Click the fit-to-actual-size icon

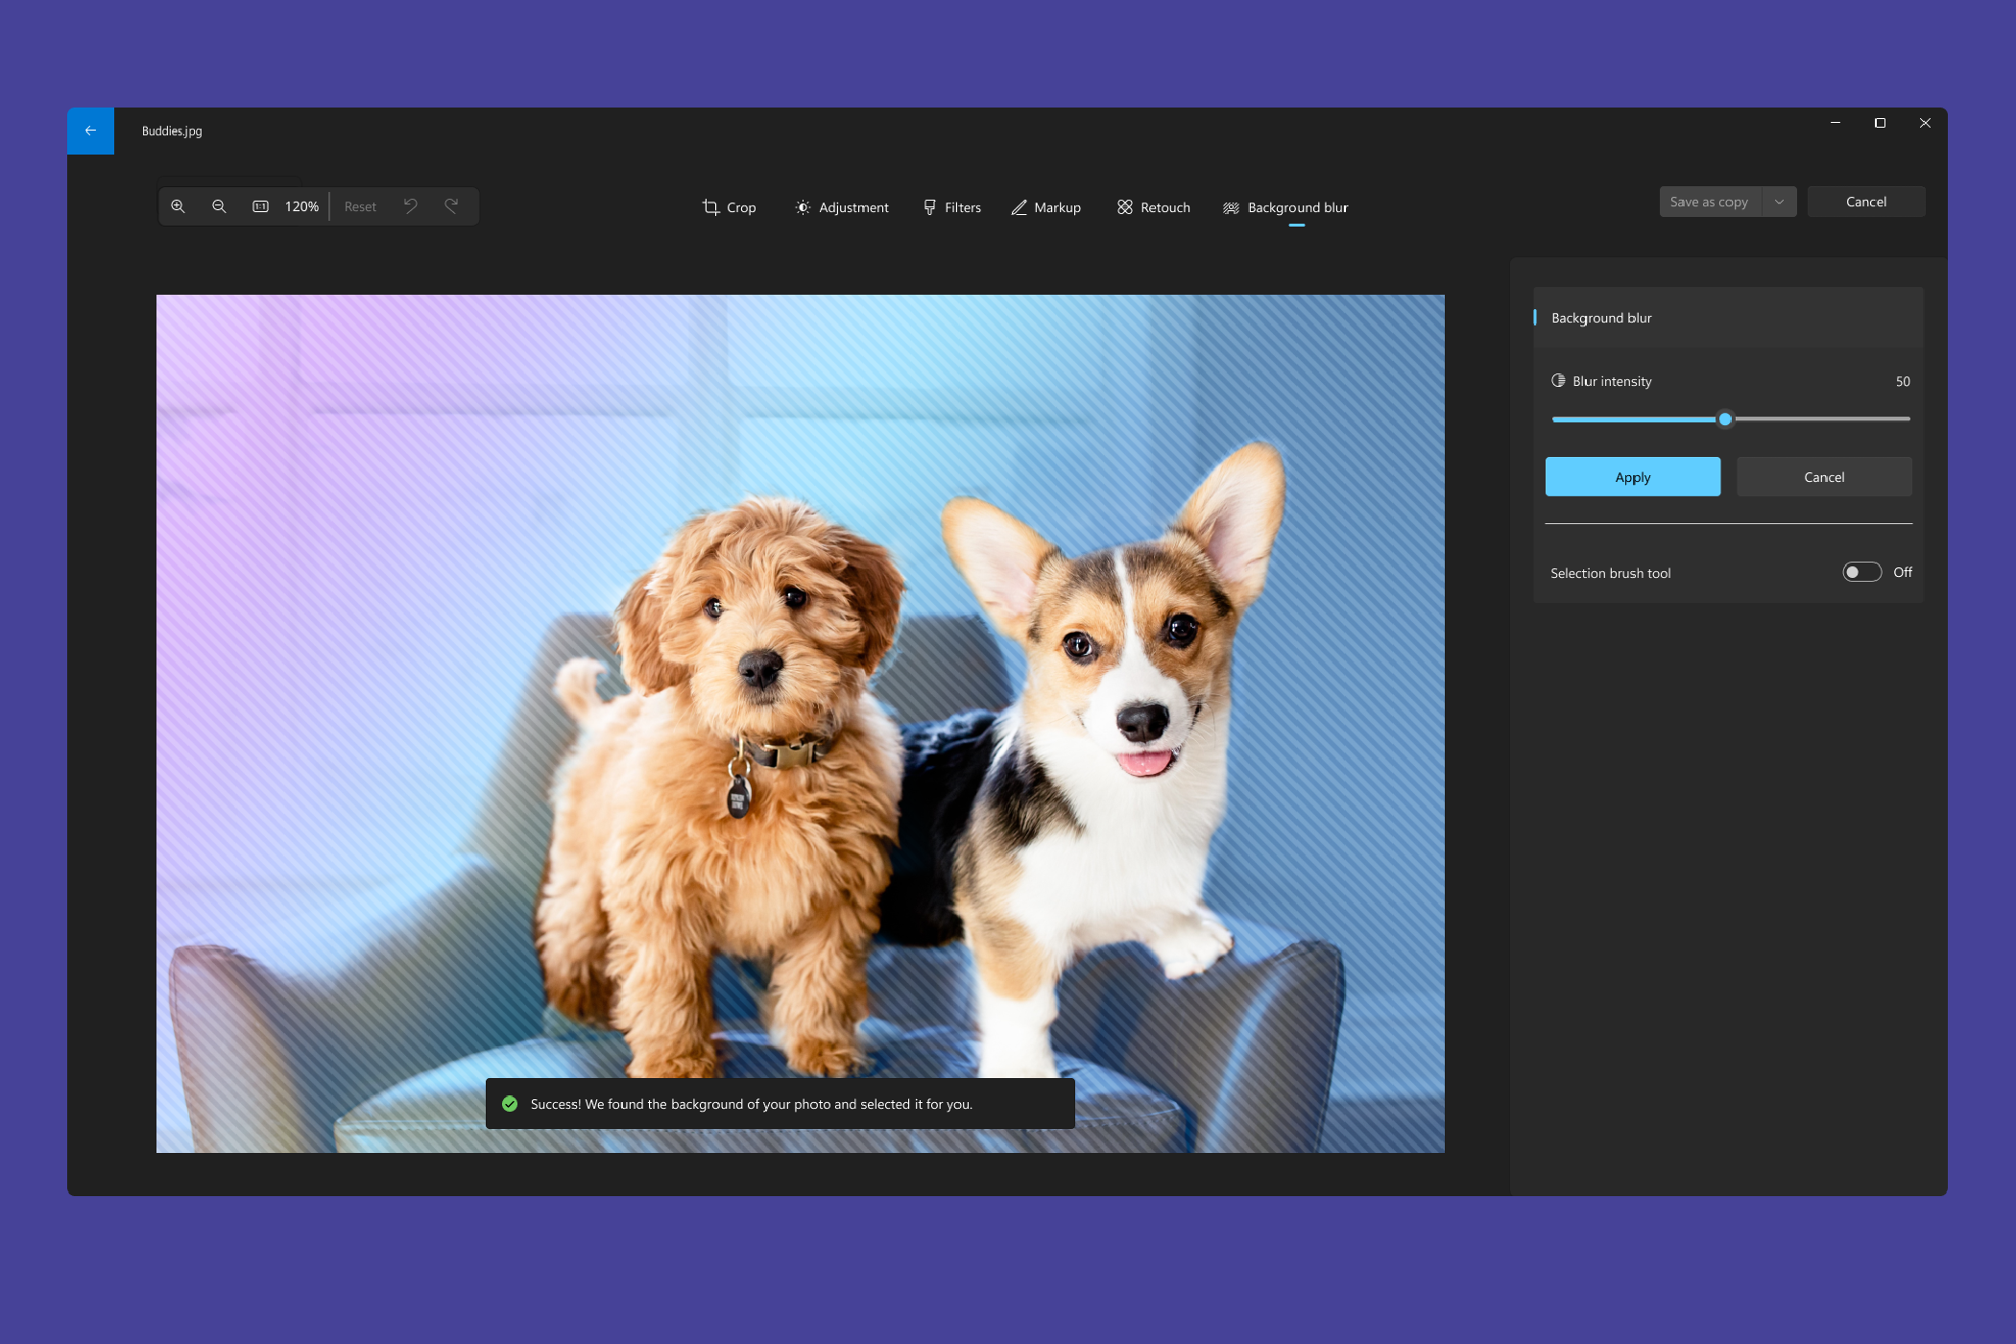(x=260, y=206)
